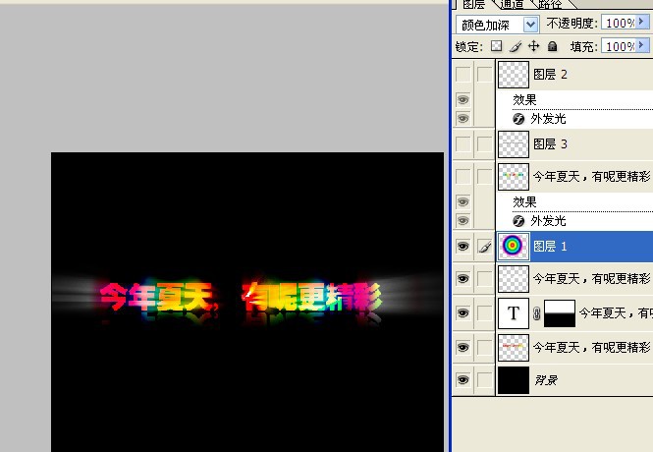Click the lock all padlock icon
The width and height of the screenshot is (653, 452).
click(x=552, y=46)
